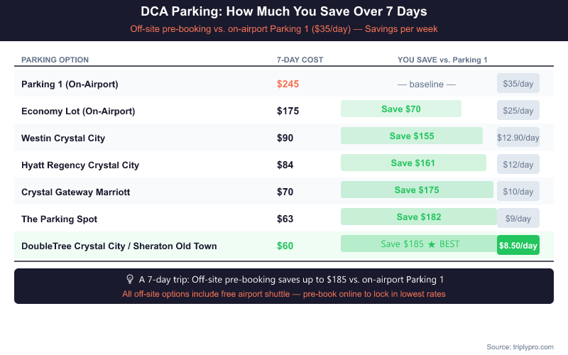Select the $12.90/day rate badge

518,138
